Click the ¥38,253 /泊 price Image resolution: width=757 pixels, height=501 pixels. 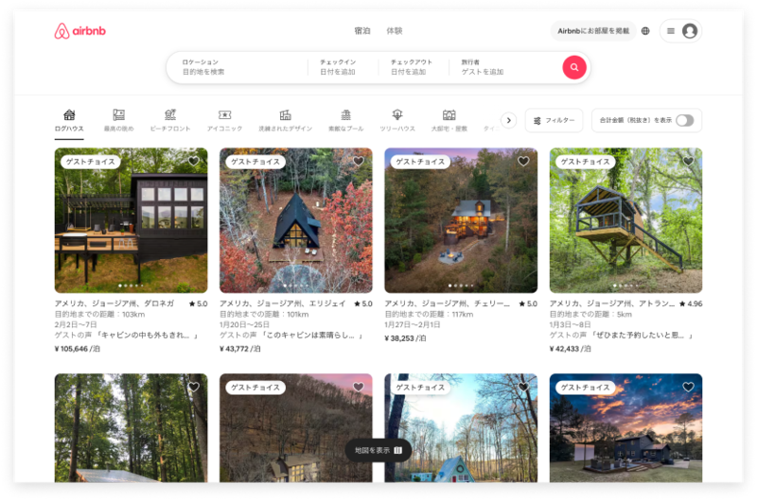tap(405, 338)
